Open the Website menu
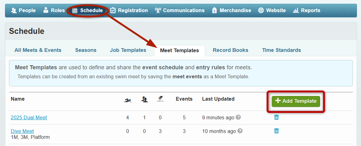361x146 pixels. tap(272, 10)
